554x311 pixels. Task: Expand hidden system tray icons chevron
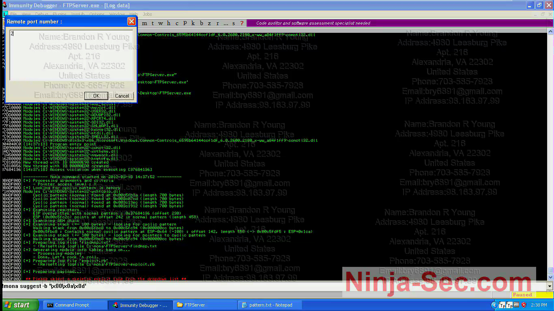coord(494,305)
